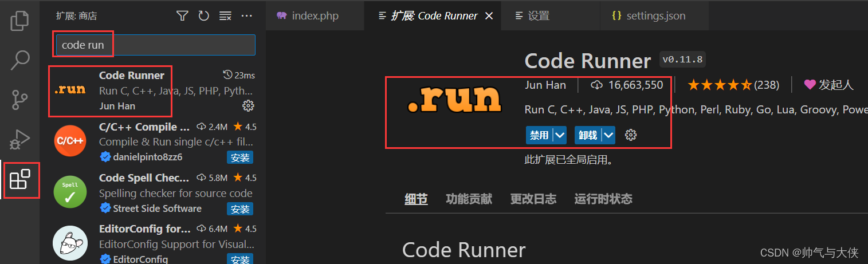Click the 卸载 uninstall button
The height and width of the screenshot is (264, 868).
pyautogui.click(x=588, y=135)
